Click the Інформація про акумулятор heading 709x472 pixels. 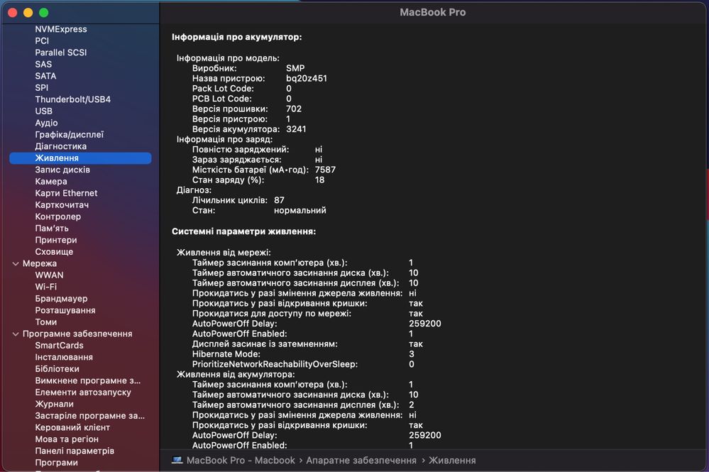coord(236,38)
